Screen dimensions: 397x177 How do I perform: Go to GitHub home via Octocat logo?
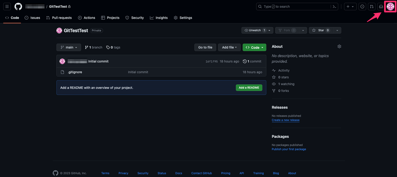click(18, 7)
